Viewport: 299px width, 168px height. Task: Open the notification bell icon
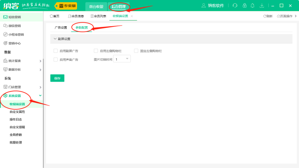[253, 5]
